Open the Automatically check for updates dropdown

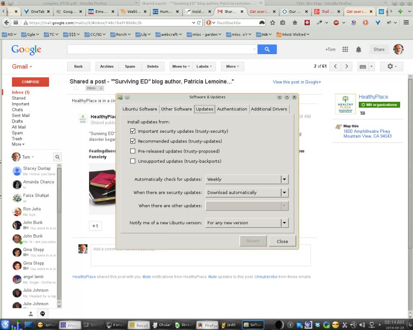click(x=247, y=179)
